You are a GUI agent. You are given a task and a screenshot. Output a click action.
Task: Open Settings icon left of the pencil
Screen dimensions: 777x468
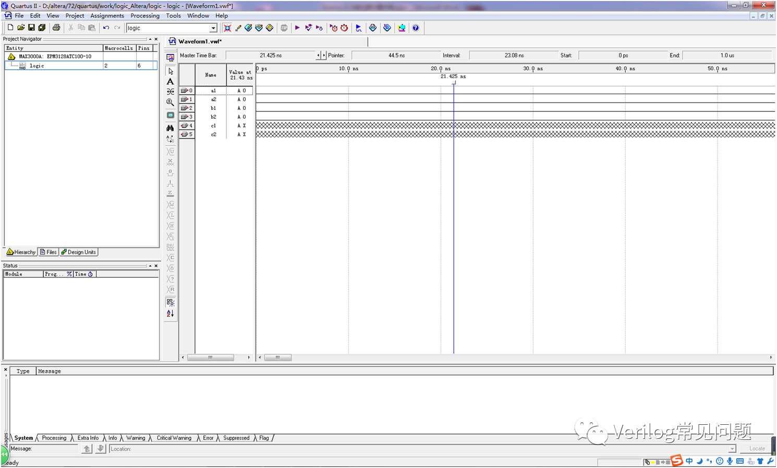[x=227, y=28]
